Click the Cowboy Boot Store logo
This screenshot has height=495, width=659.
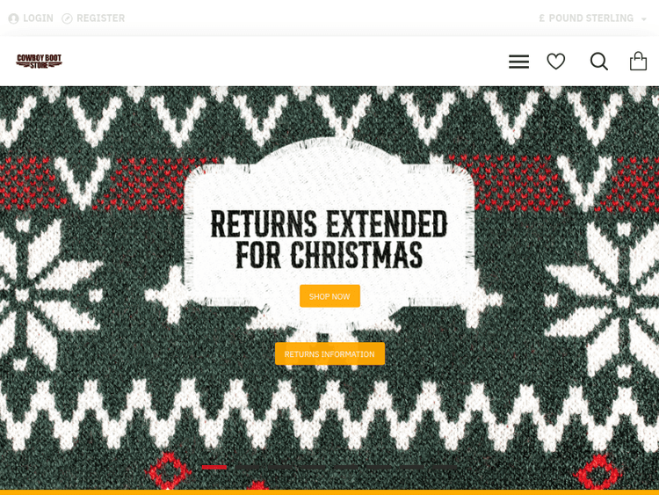(39, 61)
